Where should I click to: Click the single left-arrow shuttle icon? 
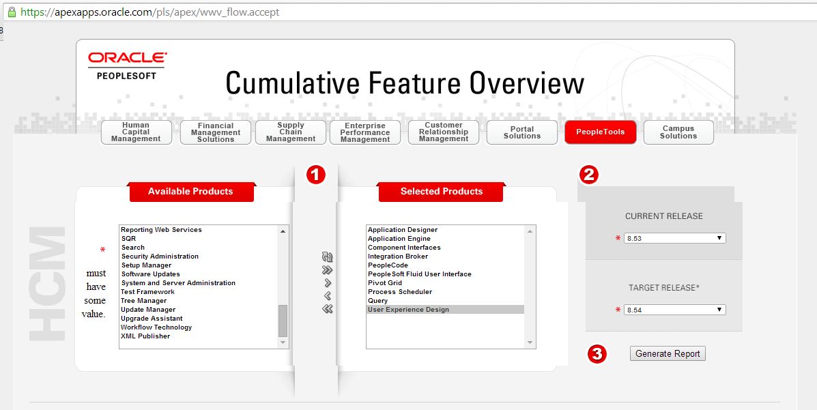327,295
